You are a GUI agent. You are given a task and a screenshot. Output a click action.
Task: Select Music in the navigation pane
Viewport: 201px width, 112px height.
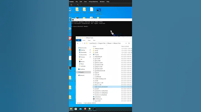(x=82, y=64)
